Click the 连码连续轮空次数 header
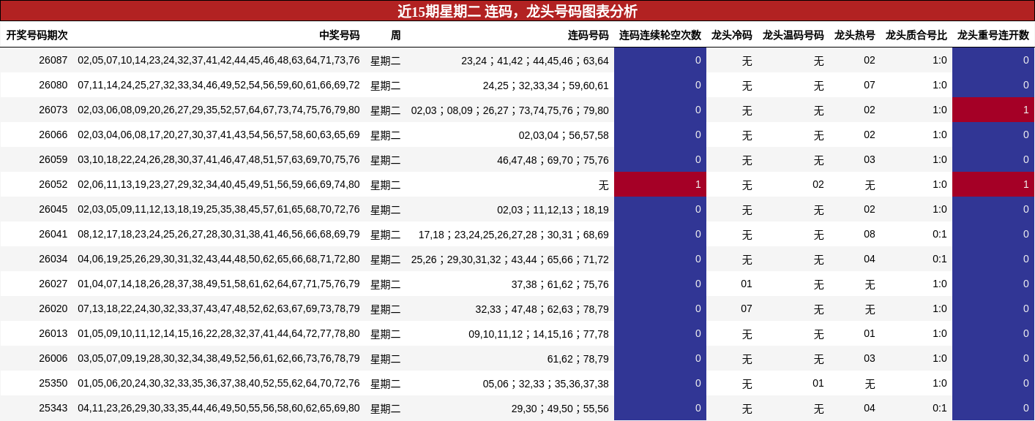 pyautogui.click(x=660, y=33)
